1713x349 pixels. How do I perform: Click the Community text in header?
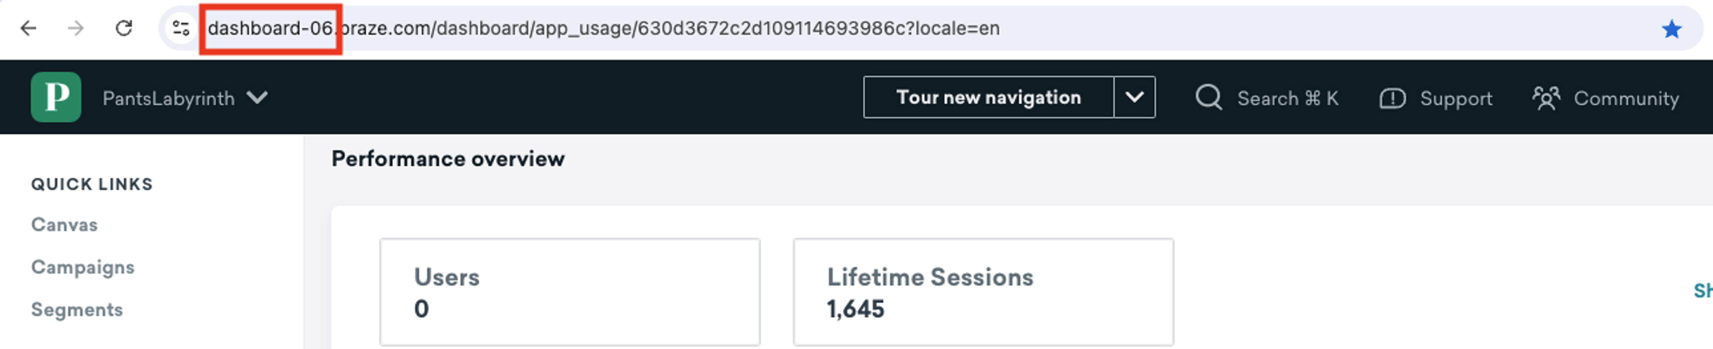coord(1626,99)
